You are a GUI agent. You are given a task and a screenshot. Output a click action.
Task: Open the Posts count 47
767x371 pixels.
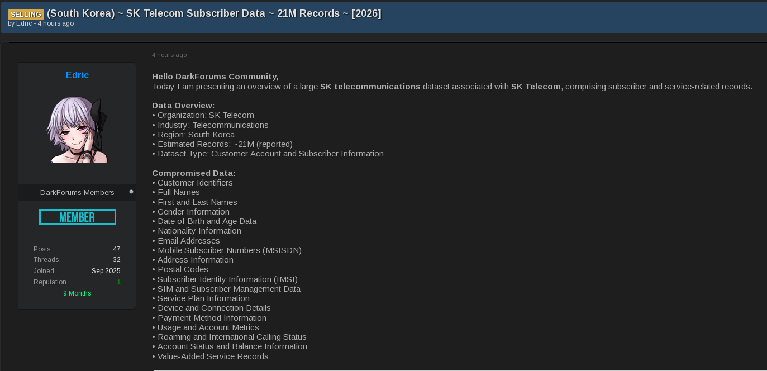(117, 249)
